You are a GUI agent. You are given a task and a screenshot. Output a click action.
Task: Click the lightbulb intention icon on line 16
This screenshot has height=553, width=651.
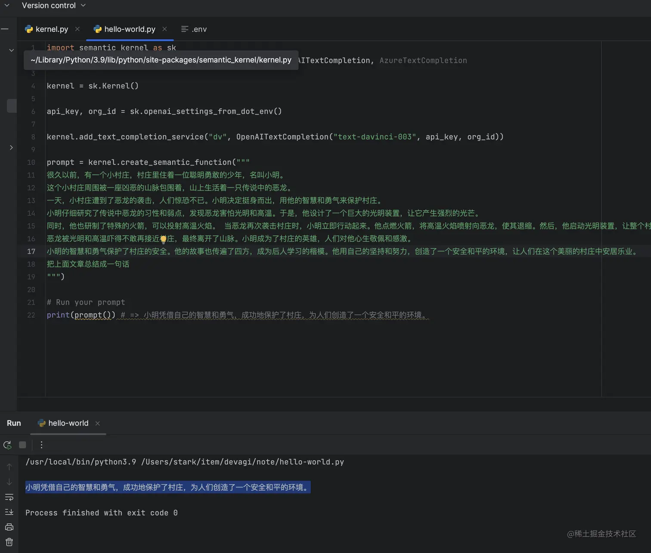(163, 239)
